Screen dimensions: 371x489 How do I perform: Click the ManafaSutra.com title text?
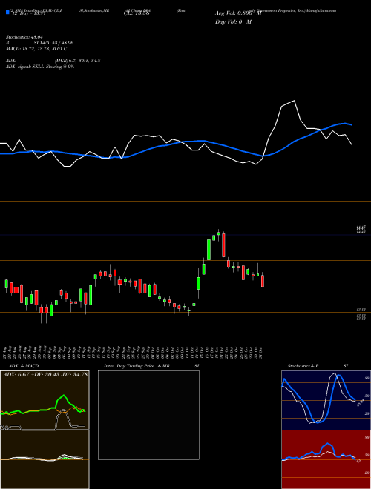click(323, 10)
